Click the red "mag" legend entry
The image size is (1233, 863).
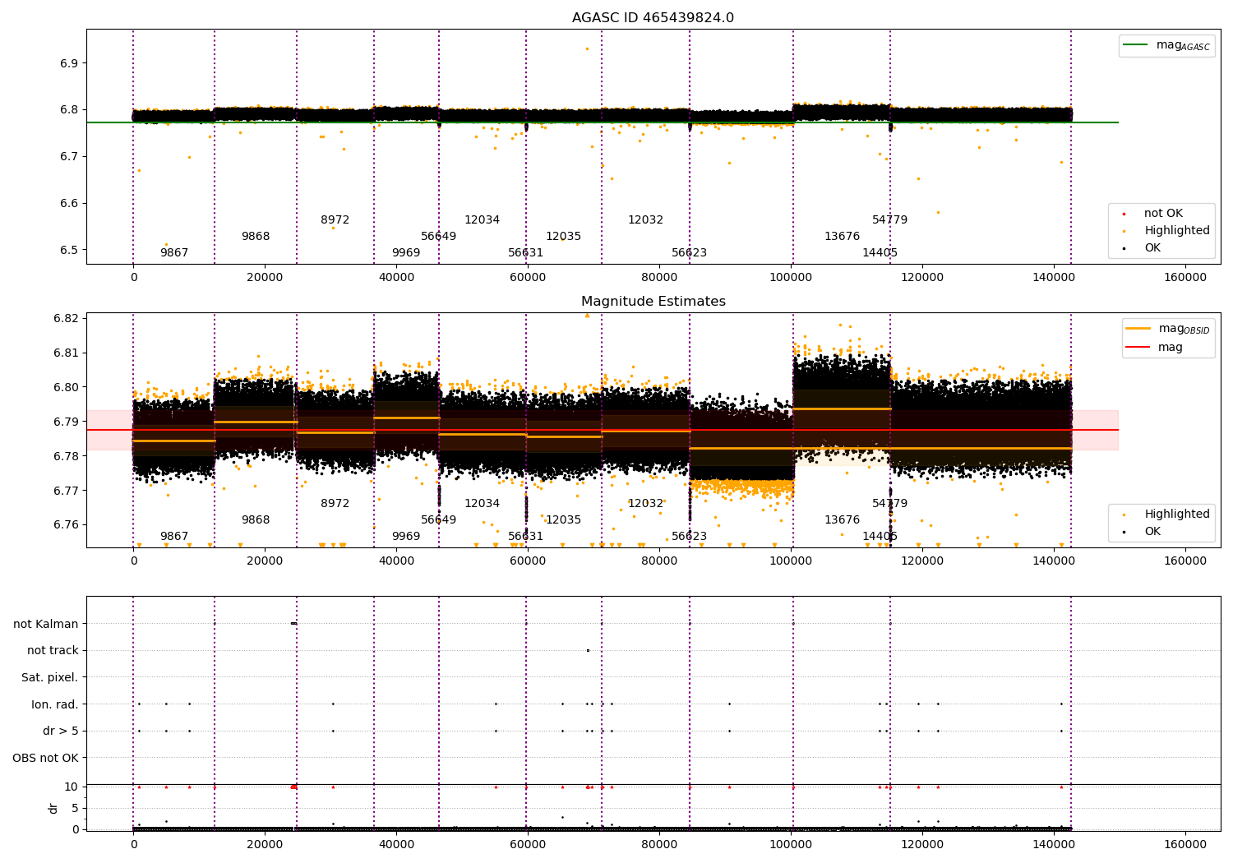tap(1154, 348)
